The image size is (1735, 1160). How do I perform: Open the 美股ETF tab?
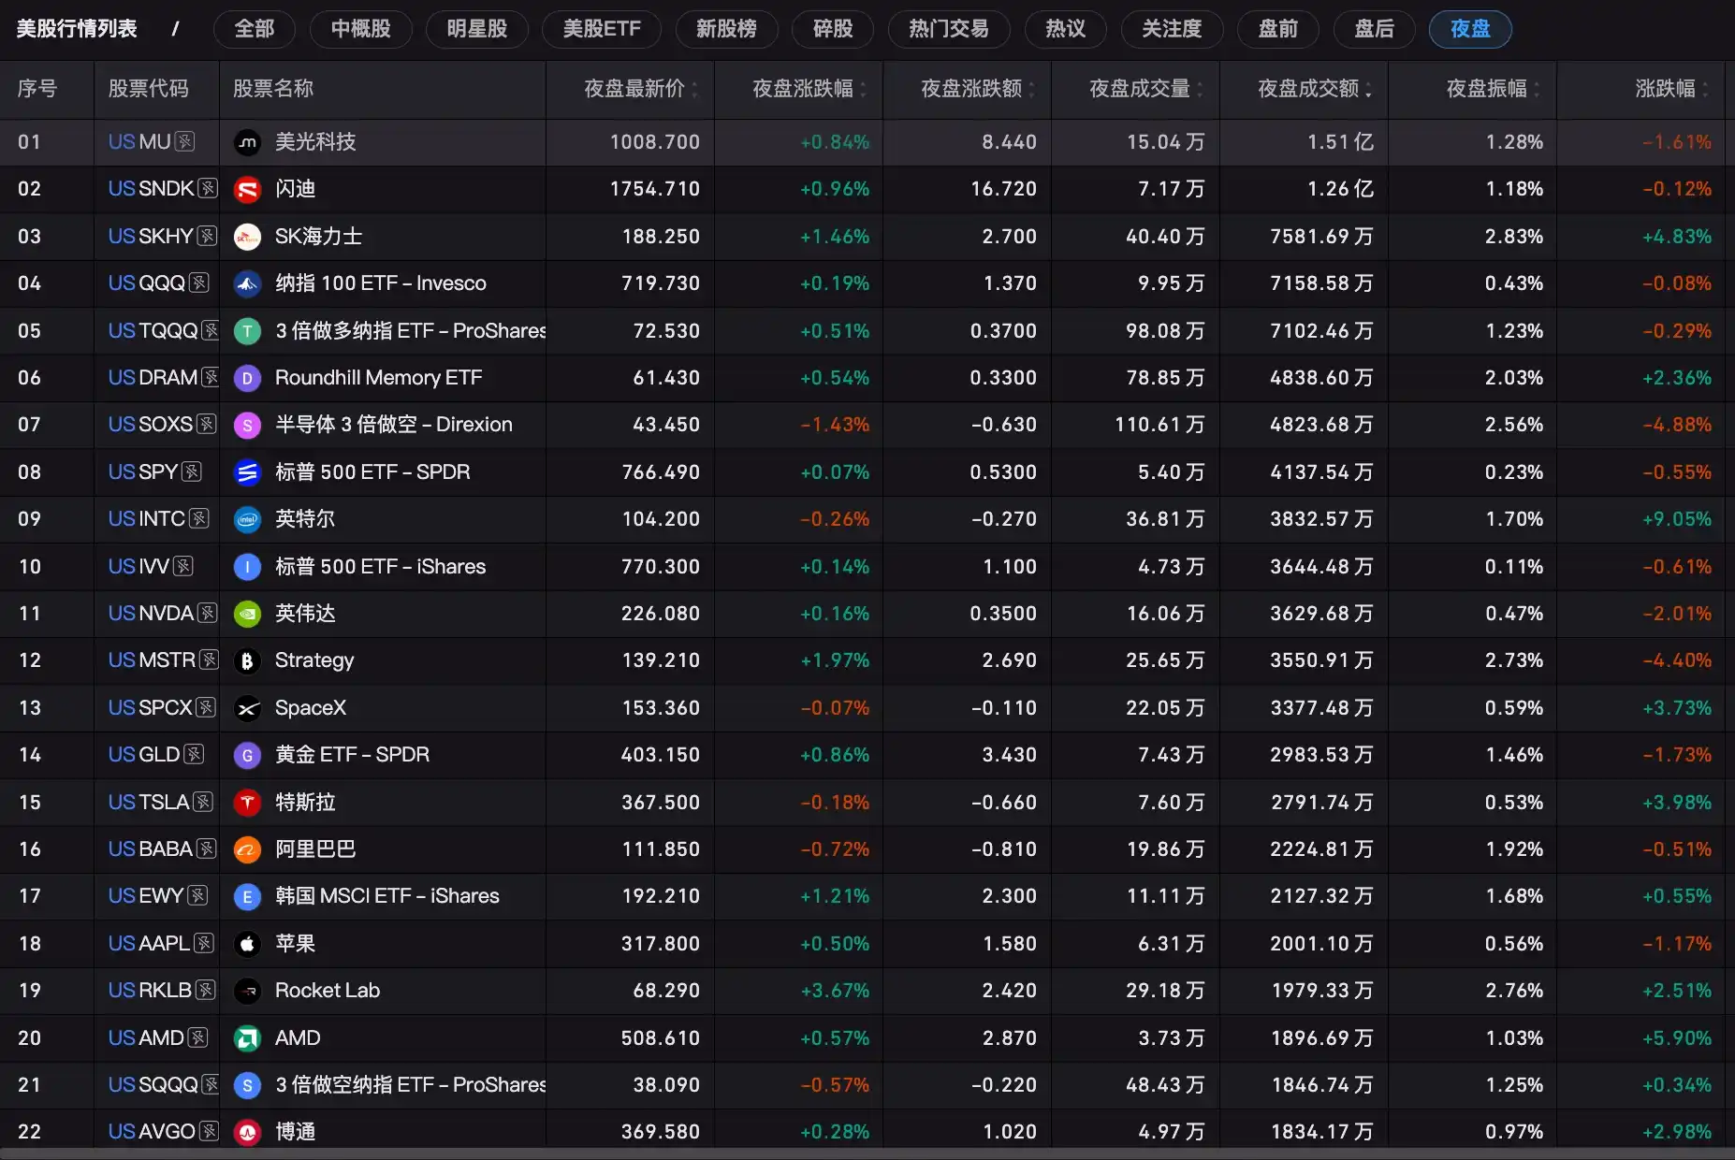[x=602, y=29]
